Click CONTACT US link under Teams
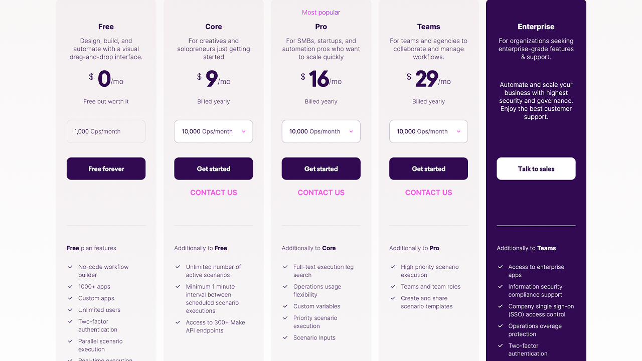 click(x=428, y=193)
